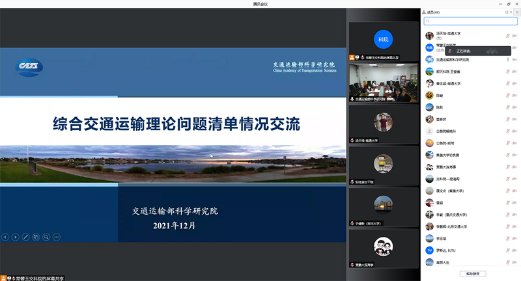The width and height of the screenshot is (521, 281).
Task: Go to previous slide in slideshow toolbar
Action: (5, 237)
